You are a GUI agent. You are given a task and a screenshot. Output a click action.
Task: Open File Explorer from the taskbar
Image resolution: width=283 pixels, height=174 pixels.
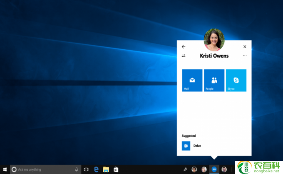coord(106,169)
